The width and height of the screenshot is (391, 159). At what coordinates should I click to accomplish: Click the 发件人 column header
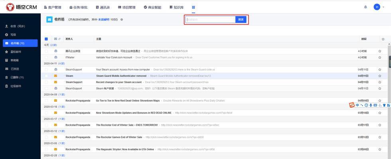(x=69, y=39)
